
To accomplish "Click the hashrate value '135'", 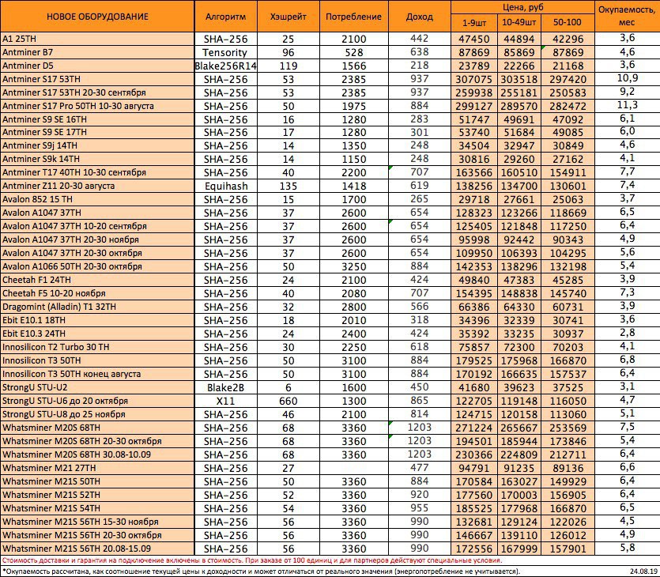I will 289,186.
